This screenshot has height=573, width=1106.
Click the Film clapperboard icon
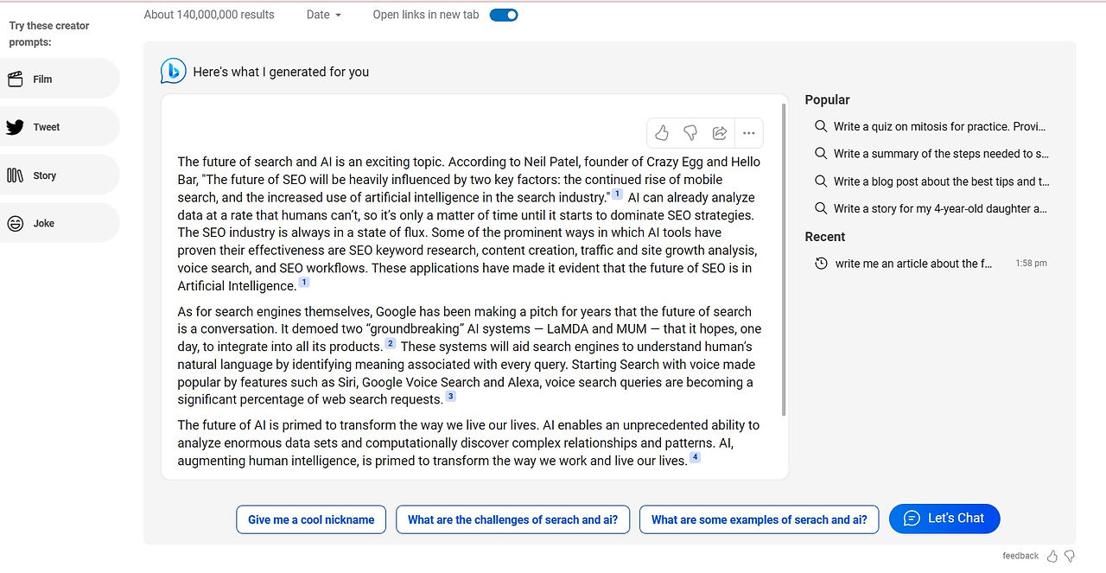point(15,80)
